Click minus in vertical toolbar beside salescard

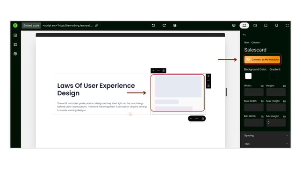point(208,81)
